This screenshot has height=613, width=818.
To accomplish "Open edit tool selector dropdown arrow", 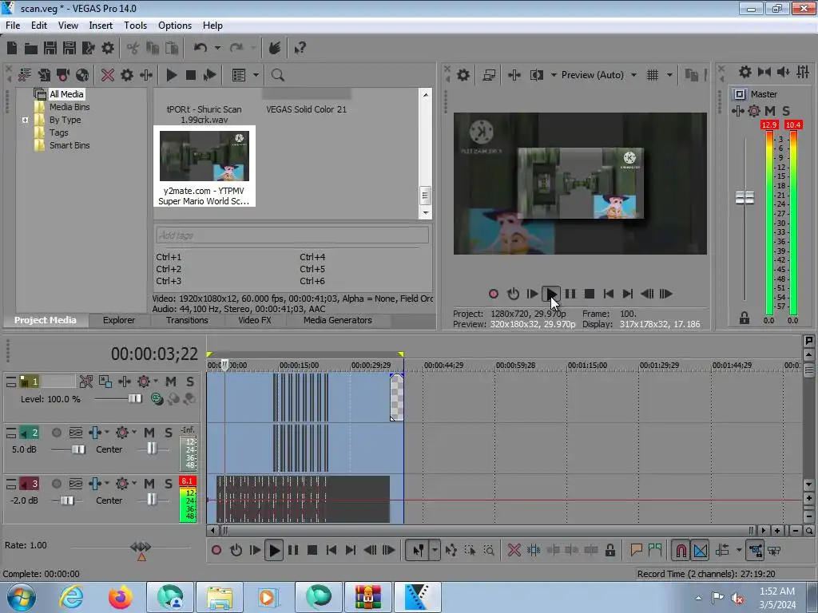I will click(435, 550).
